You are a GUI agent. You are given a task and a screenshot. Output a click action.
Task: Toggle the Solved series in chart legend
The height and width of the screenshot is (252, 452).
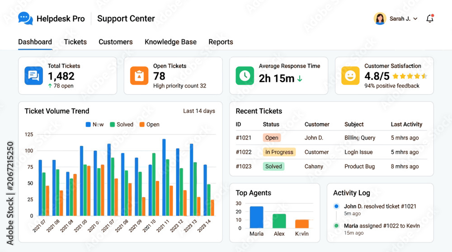coord(121,124)
